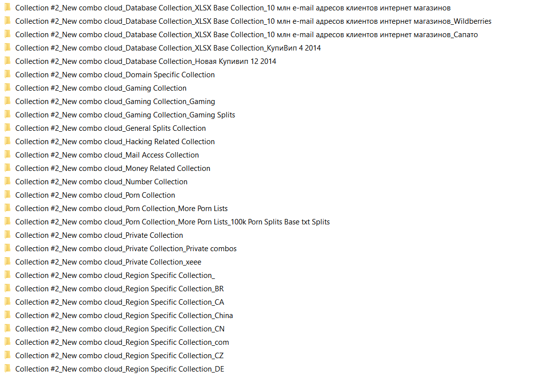Select folder name ending in магазинов_Сапато
Screen dimensions: 536x377
coord(246,35)
